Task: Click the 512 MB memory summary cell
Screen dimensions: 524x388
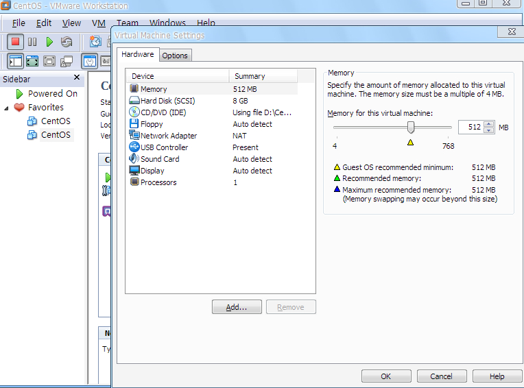Action: point(245,90)
